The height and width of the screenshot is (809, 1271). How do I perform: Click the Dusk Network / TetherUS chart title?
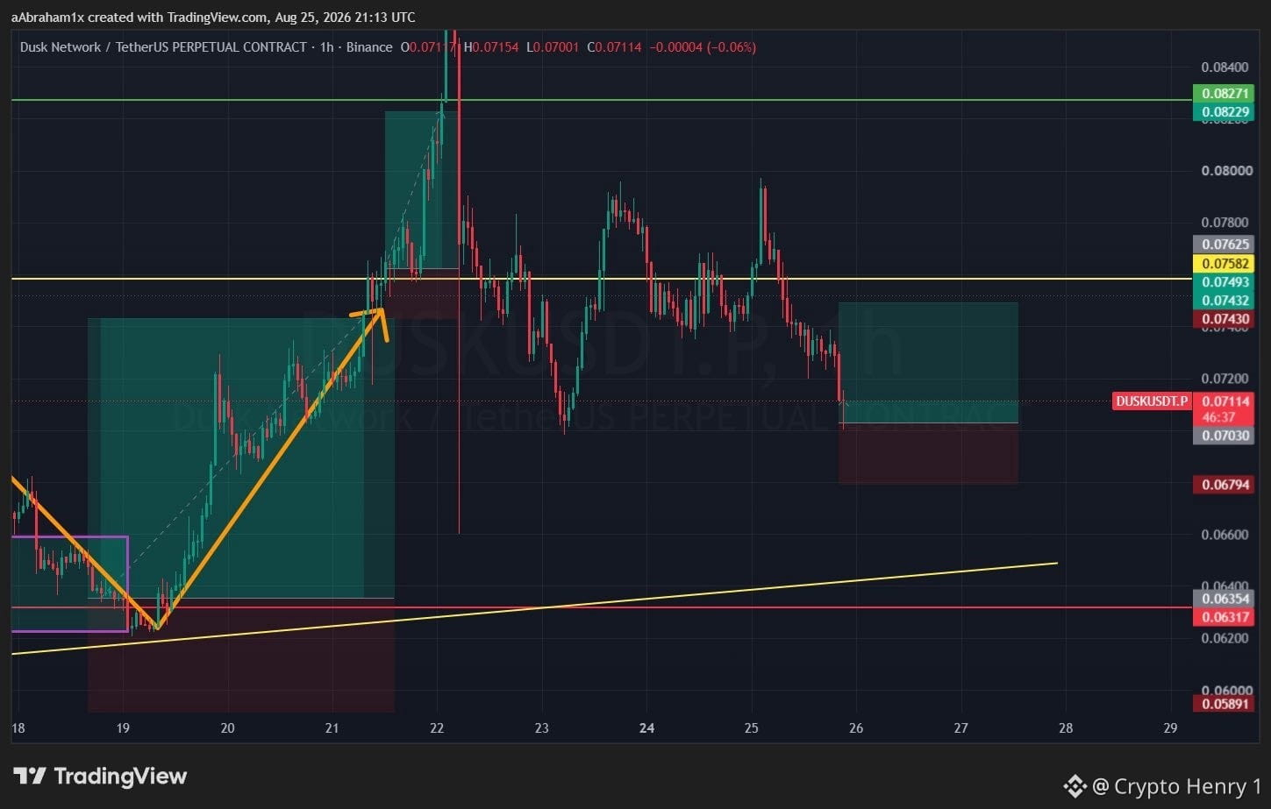tap(163, 47)
